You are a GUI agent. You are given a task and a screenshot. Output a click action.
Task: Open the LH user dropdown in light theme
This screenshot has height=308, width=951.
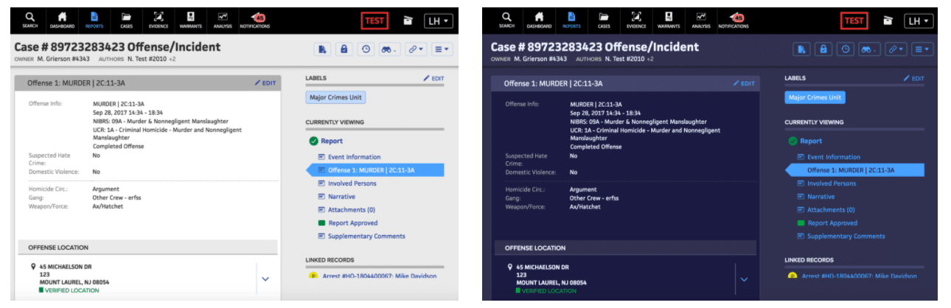pyautogui.click(x=439, y=21)
